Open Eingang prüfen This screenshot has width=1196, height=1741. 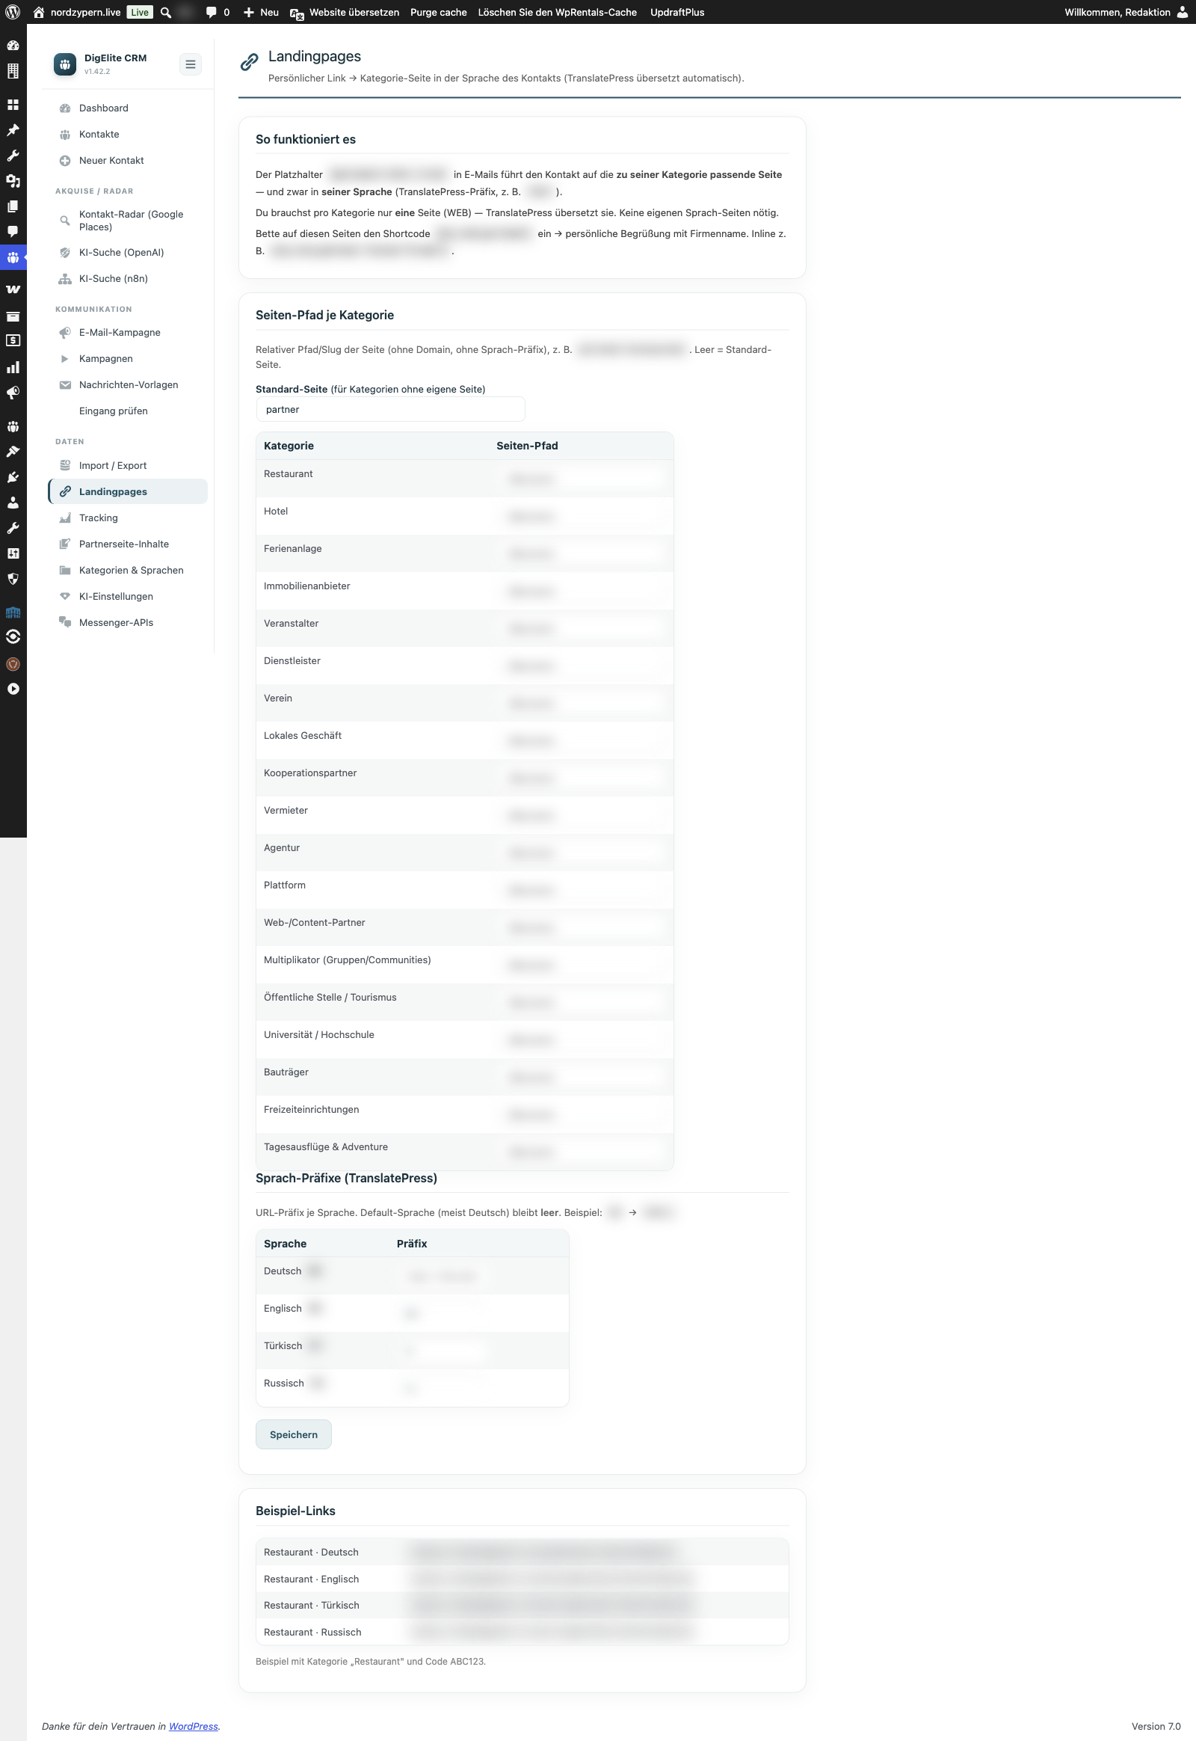tap(128, 411)
